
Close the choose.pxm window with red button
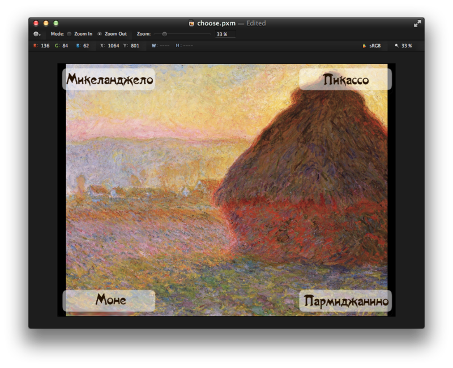point(36,23)
